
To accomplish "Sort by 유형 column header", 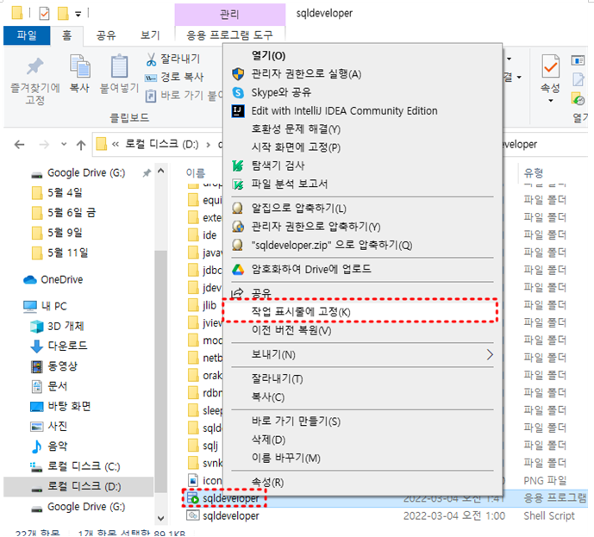I will tap(534, 173).
